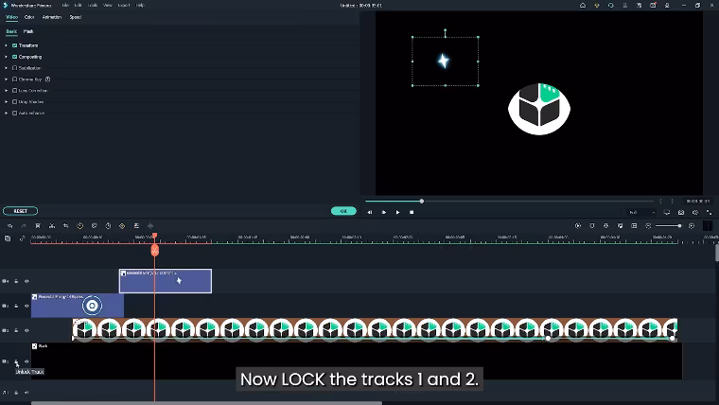Expand the Transform section arrow
This screenshot has height=405, width=719.
coord(7,45)
